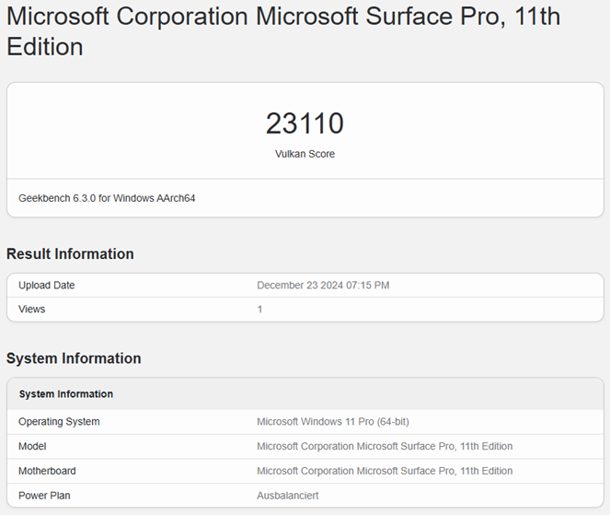Click the word 'Edition' ending the title

pos(44,47)
